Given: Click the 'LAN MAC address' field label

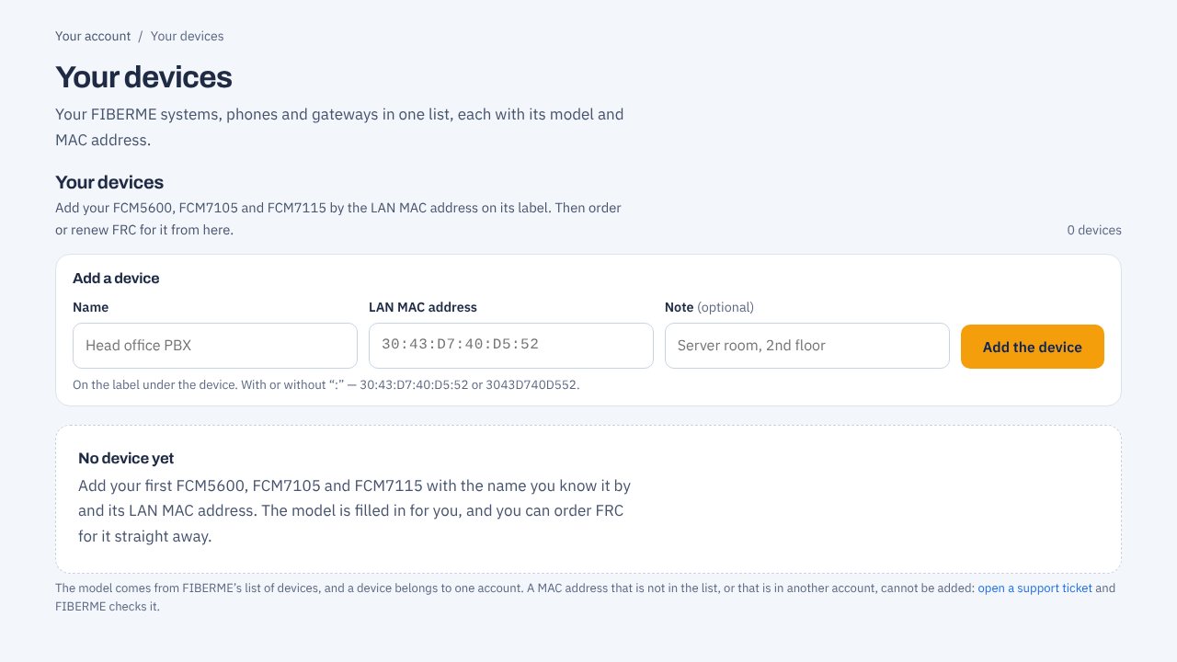Looking at the screenshot, I should click(423, 307).
